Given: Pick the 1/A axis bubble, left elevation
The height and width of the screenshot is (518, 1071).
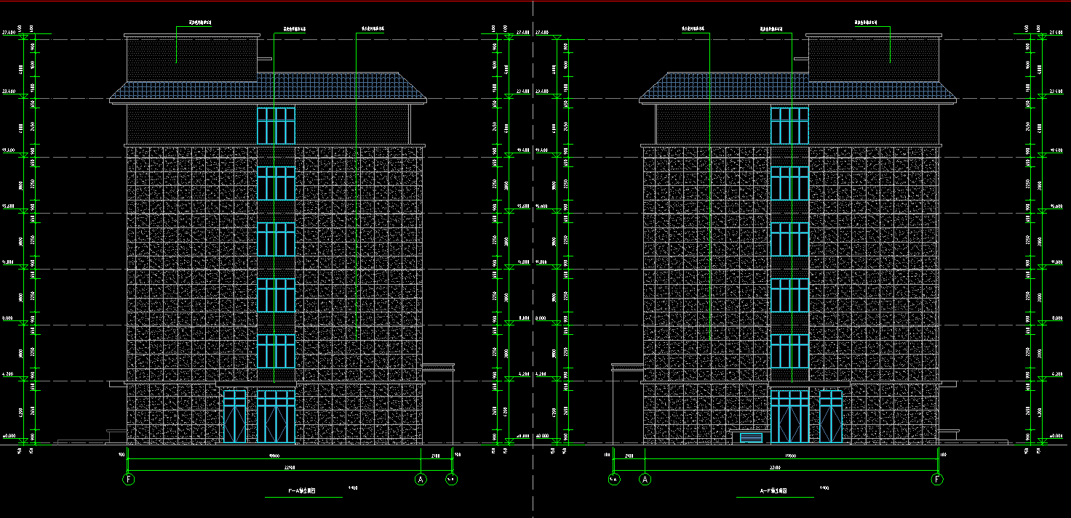Looking at the screenshot, I should pos(451,479).
